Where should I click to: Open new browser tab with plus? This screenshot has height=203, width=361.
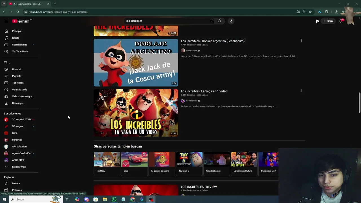click(55, 4)
